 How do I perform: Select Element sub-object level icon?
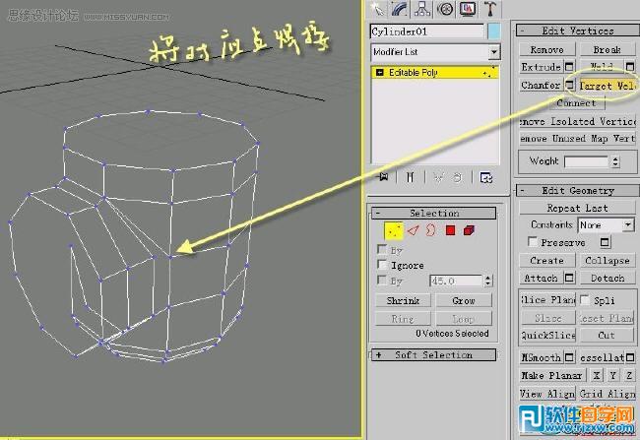469,230
